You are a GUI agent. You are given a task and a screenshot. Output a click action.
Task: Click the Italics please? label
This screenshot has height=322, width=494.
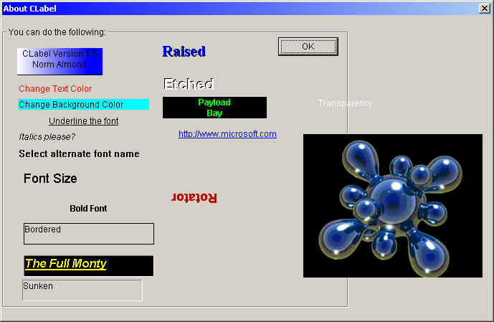click(x=47, y=136)
